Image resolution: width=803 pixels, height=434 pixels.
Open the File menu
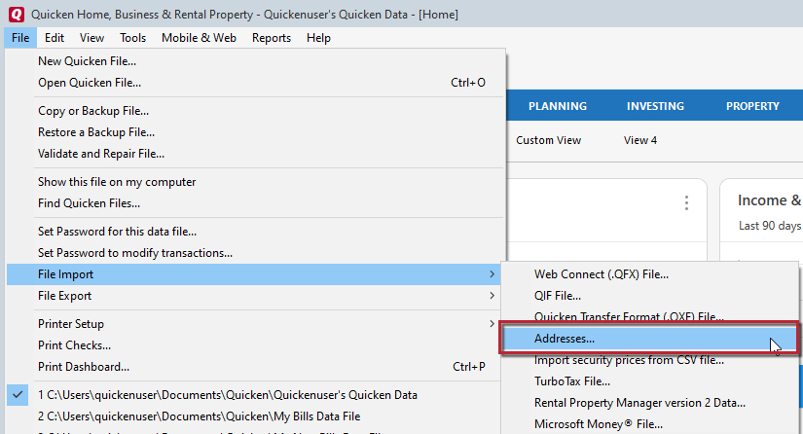pos(20,38)
